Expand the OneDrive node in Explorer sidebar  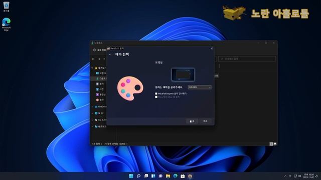point(92,106)
